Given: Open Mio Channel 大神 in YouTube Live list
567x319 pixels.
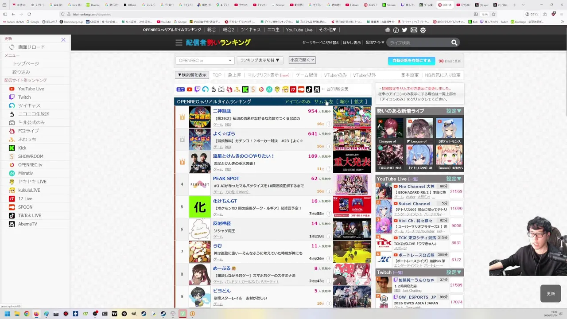Looking at the screenshot, I should tap(416, 187).
